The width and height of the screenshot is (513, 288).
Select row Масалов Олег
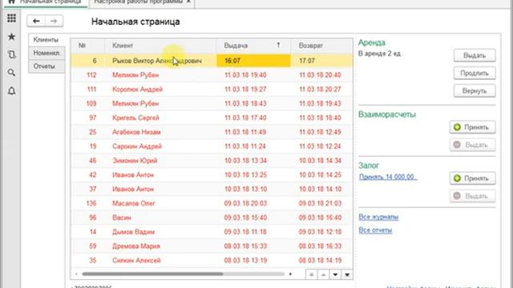pyautogui.click(x=212, y=203)
